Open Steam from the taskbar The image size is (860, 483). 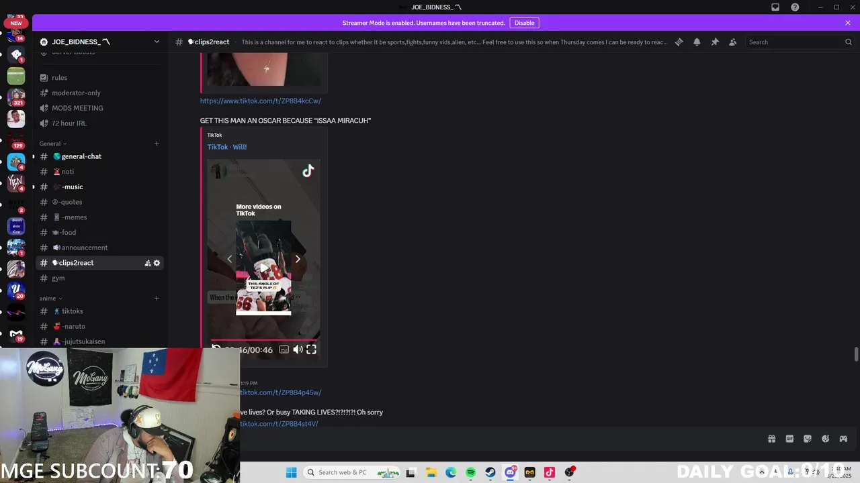[x=490, y=472]
